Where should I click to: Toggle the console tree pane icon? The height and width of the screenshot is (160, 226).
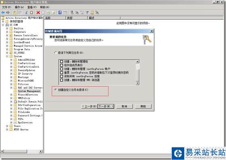[x=20, y=12]
